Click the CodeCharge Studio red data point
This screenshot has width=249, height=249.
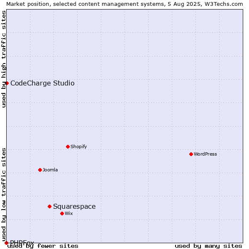[x=7, y=83]
